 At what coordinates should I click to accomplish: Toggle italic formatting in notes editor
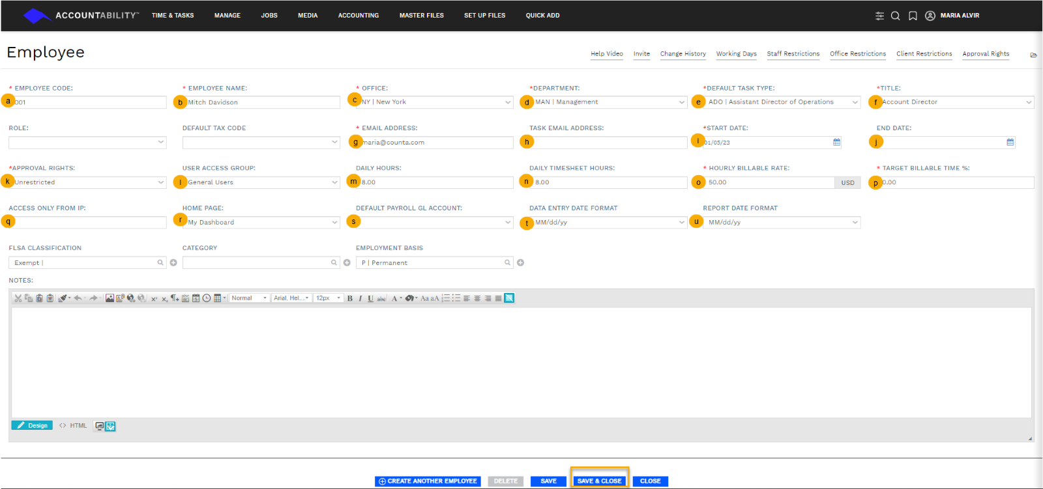tap(360, 298)
